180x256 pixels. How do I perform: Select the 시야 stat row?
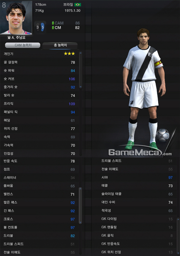pos(137,177)
